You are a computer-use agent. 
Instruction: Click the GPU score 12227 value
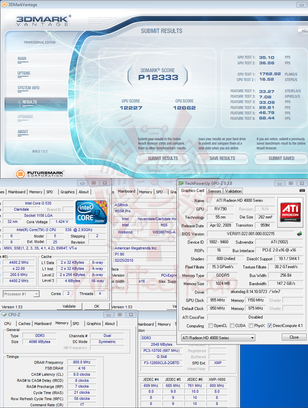click(x=131, y=108)
